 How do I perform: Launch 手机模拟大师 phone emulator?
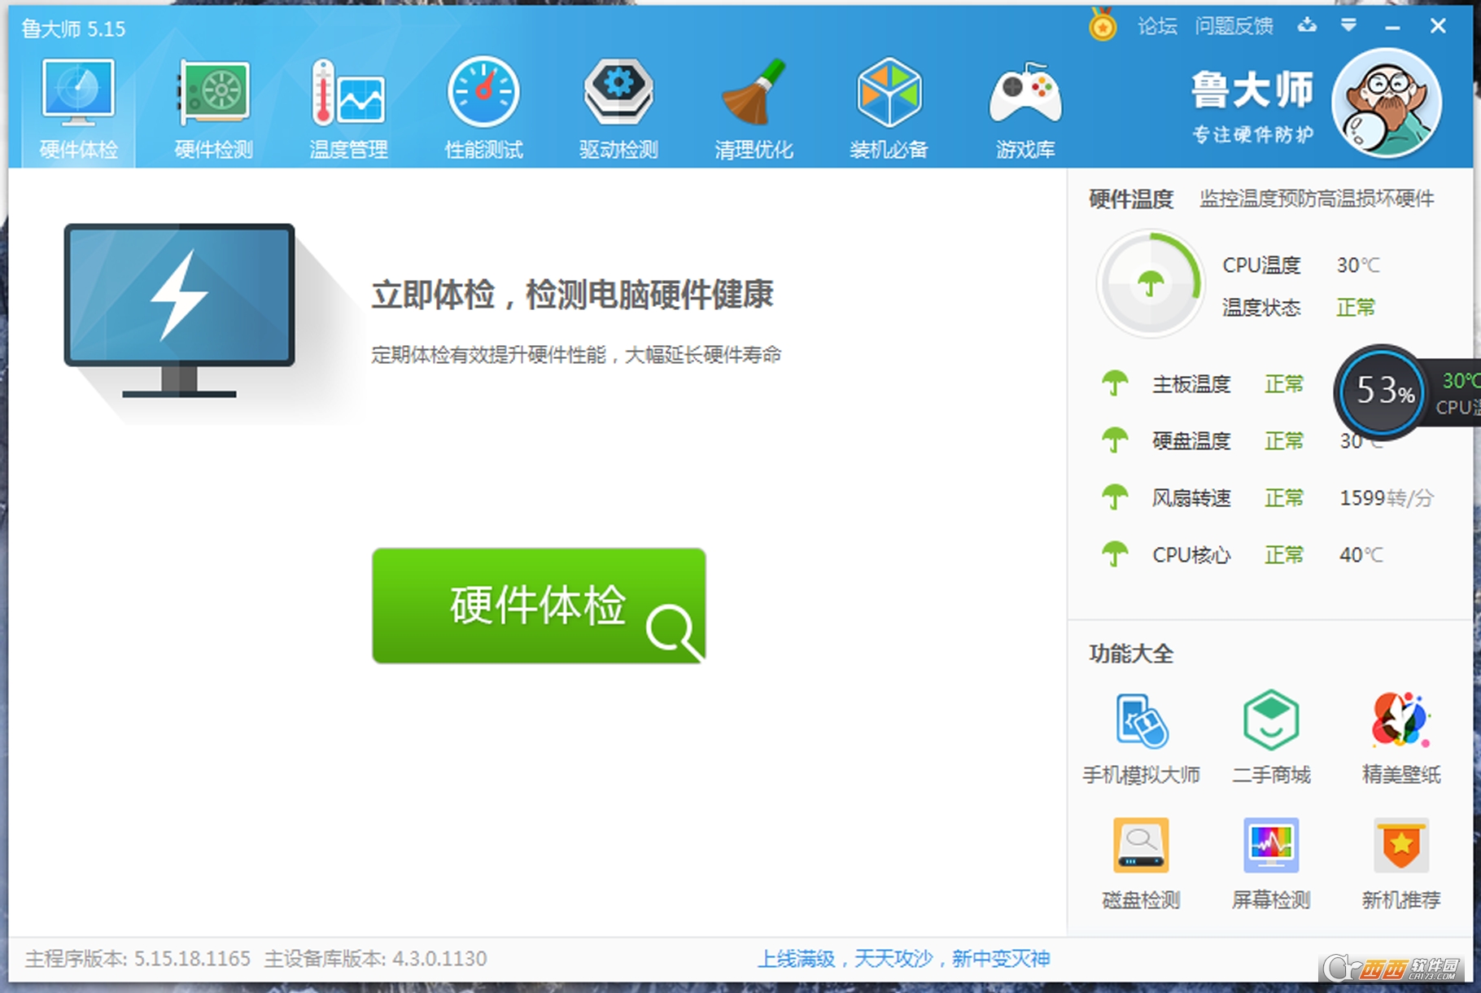tap(1139, 737)
